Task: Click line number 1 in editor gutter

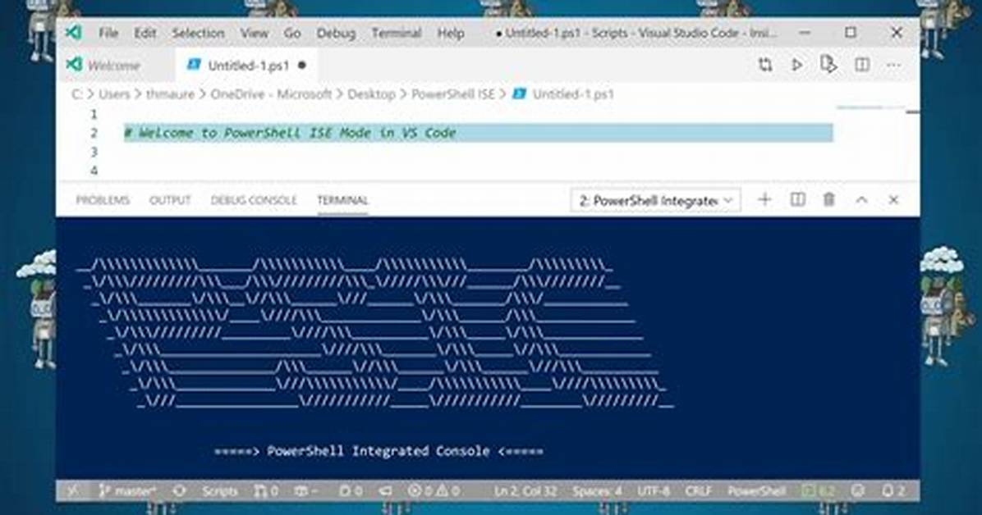Action: pyautogui.click(x=94, y=114)
